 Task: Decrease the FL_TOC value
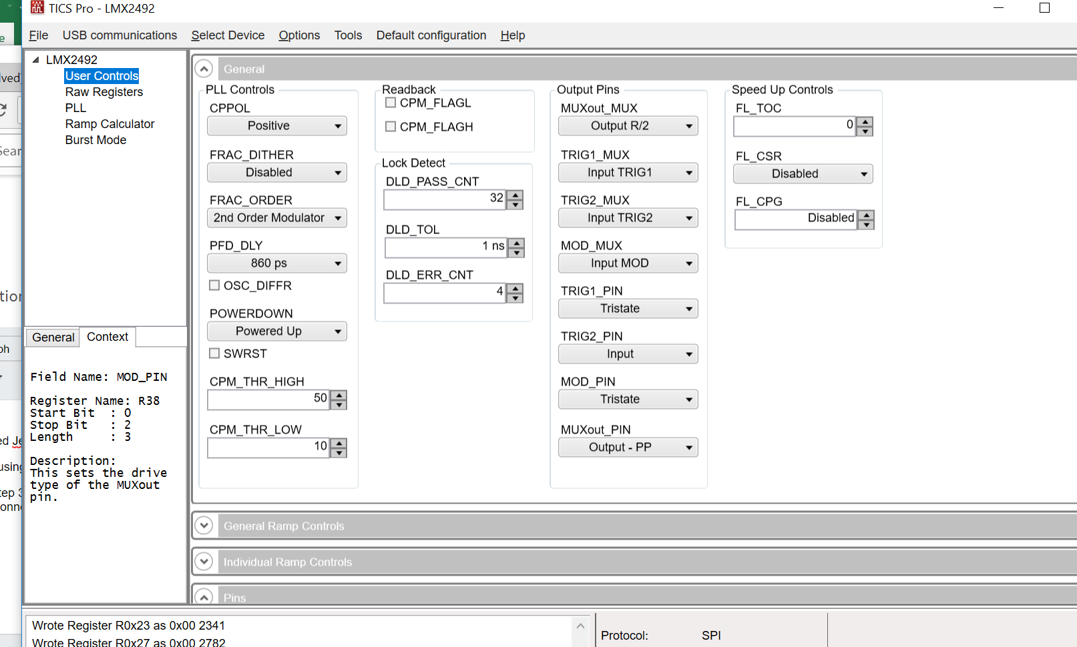(865, 131)
